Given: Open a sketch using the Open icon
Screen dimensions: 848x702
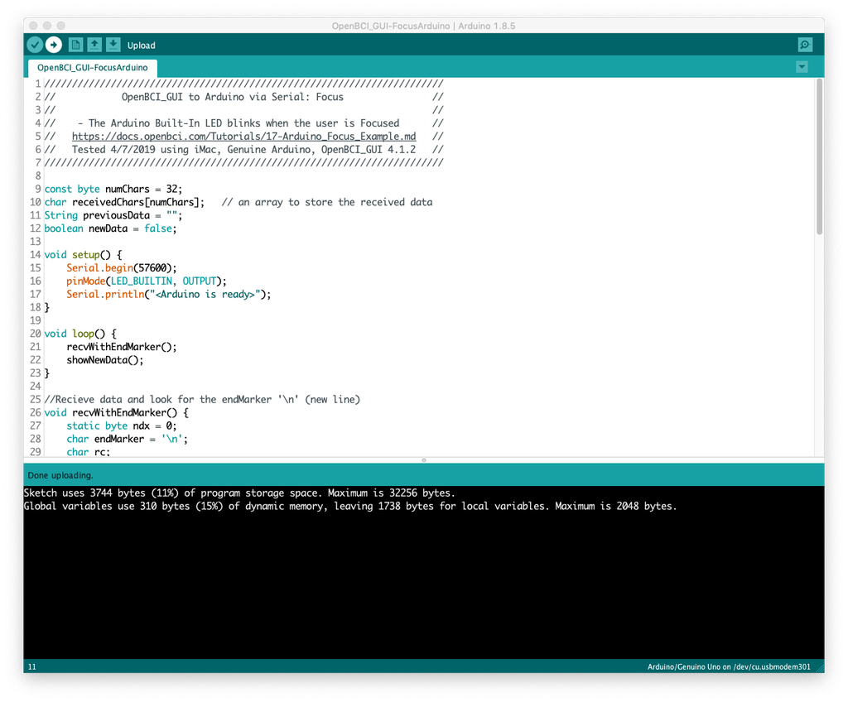Looking at the screenshot, I should [x=94, y=45].
